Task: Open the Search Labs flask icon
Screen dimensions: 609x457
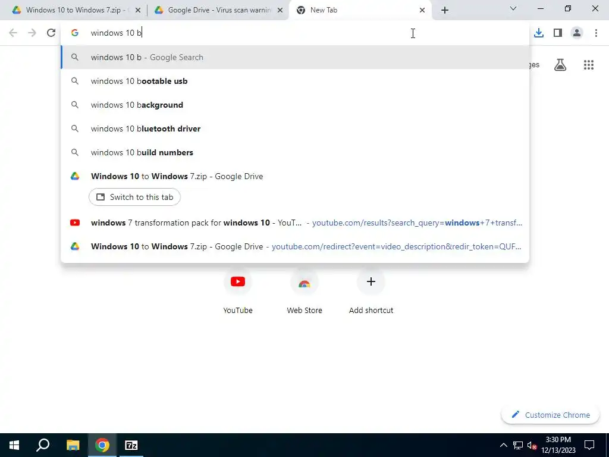Action: [560, 65]
